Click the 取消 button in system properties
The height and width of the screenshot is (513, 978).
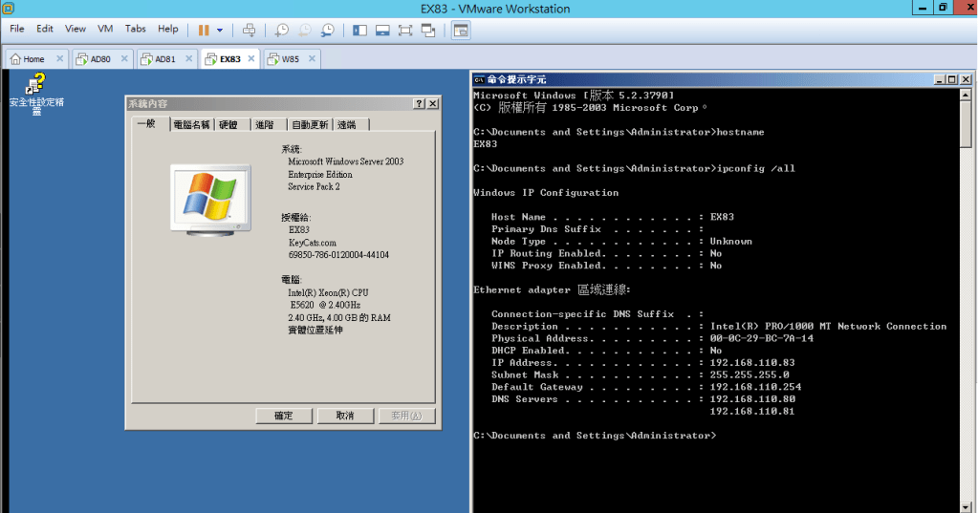345,416
